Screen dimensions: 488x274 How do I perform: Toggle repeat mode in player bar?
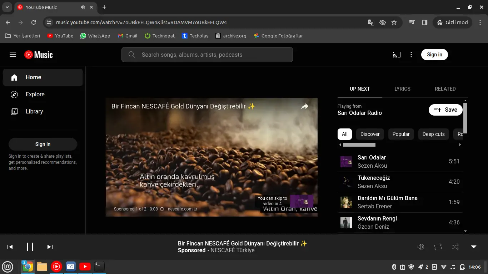438,247
